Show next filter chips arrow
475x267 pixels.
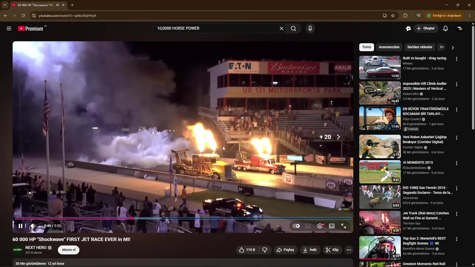pos(453,47)
